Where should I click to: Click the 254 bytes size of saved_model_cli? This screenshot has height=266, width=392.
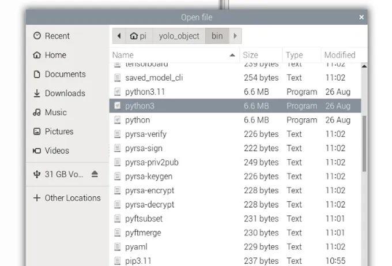tap(261, 78)
